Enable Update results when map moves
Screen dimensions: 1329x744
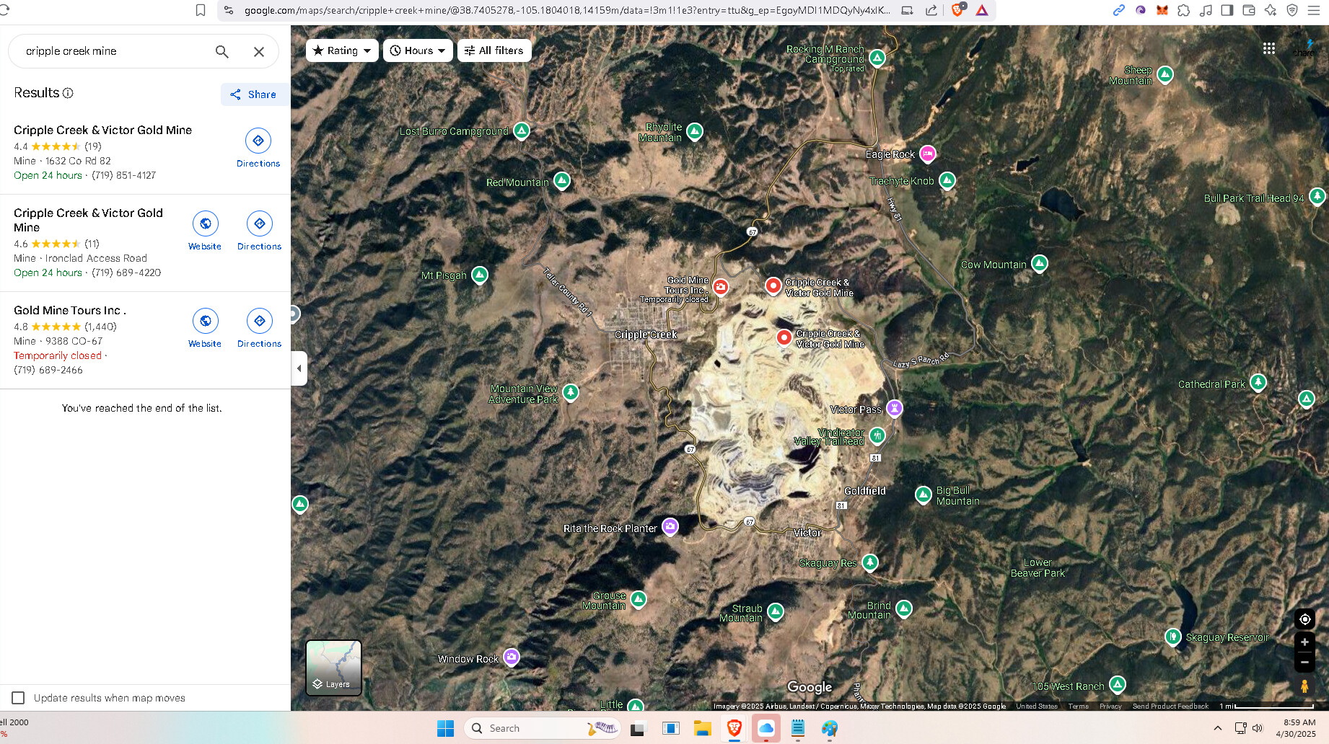18,698
